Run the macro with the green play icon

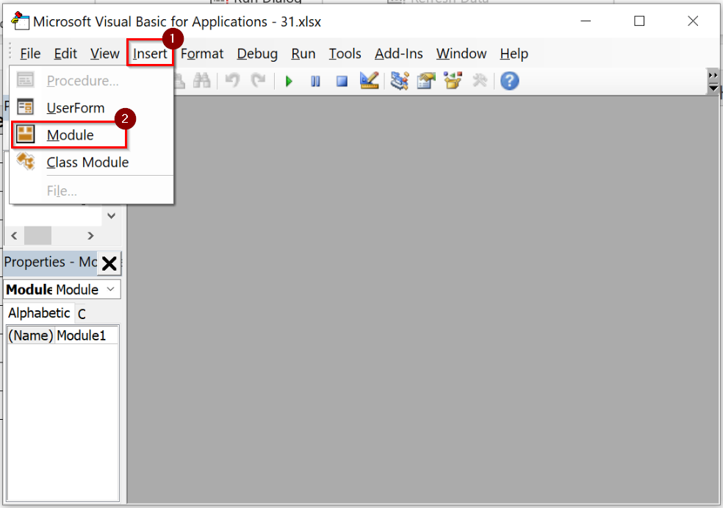pos(289,82)
